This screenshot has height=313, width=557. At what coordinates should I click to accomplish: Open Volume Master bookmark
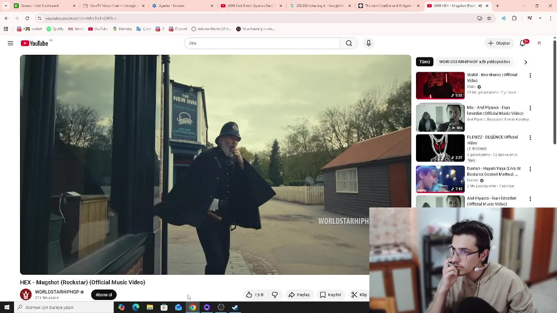tap(211, 29)
